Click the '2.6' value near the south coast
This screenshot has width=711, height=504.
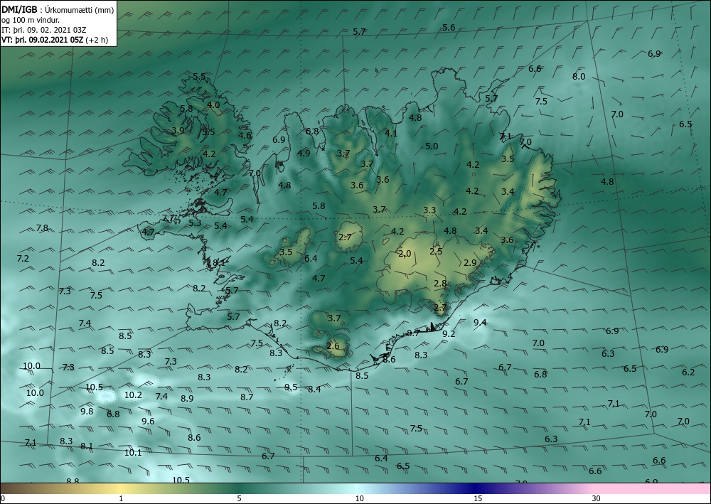(333, 345)
